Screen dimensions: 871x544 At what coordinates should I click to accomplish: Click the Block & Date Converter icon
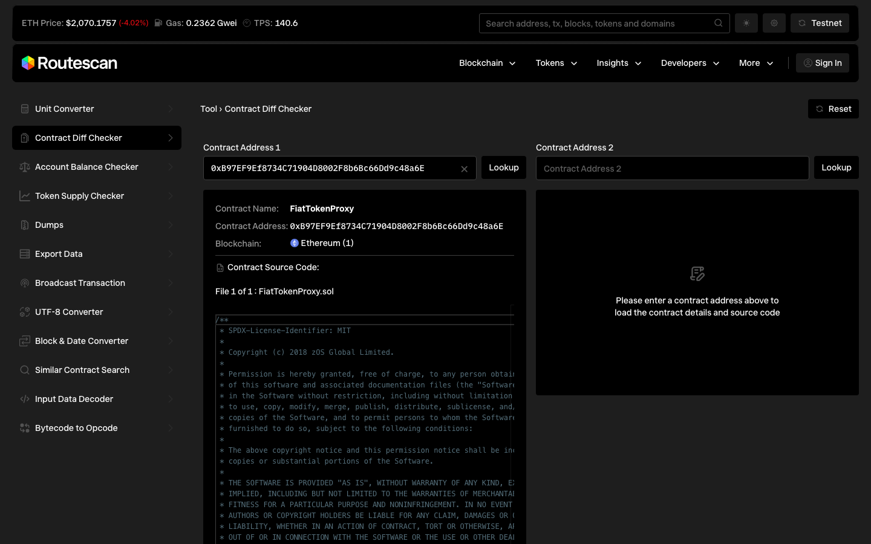point(25,341)
